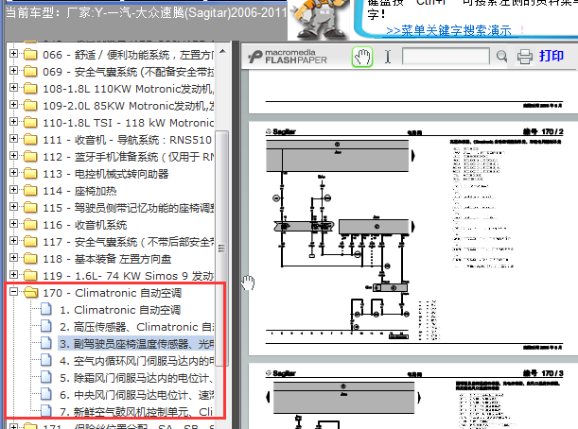578x429 pixels.
Task: Select item 3. 副驾驶员座椅温度传感器
Action: pos(136,344)
